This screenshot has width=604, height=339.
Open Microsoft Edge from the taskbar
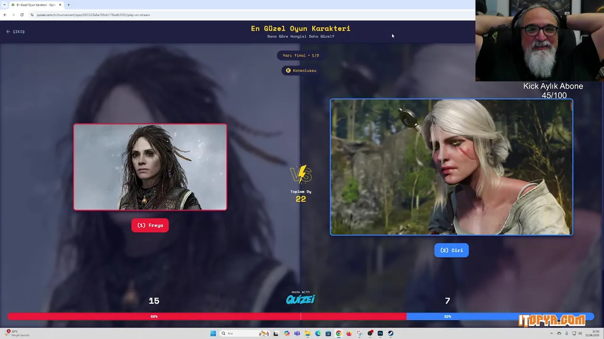pyautogui.click(x=318, y=333)
